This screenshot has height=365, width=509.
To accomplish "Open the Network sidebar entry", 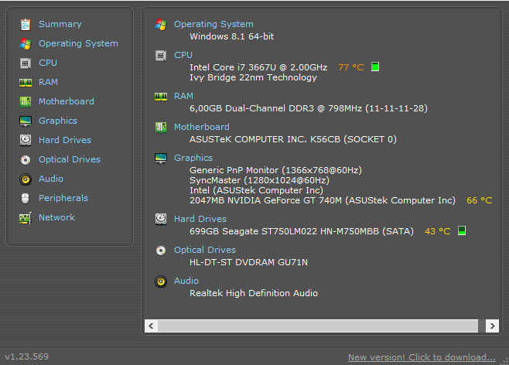I will point(56,217).
